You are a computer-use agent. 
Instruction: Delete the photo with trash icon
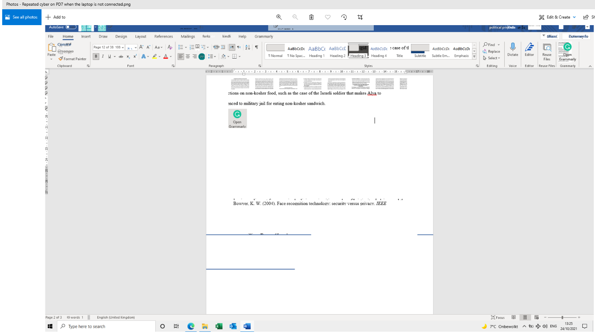311,17
